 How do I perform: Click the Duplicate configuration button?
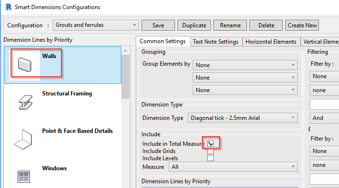[194, 25]
